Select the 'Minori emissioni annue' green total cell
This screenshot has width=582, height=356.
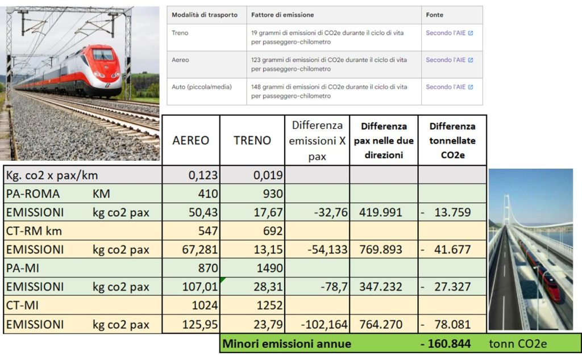287,344
